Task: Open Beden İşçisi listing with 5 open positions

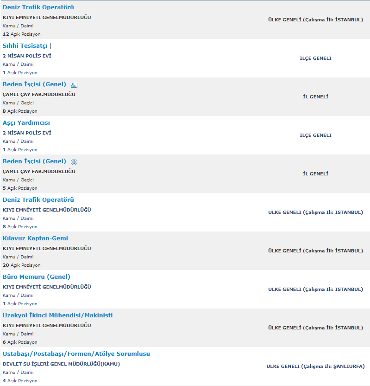Action: pos(34,161)
